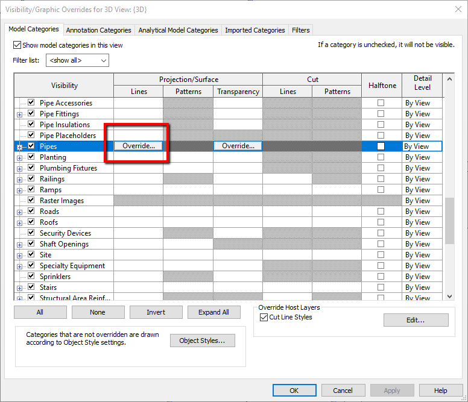Expand the Planting subcategories
The height and width of the screenshot is (402, 468).
[20, 158]
